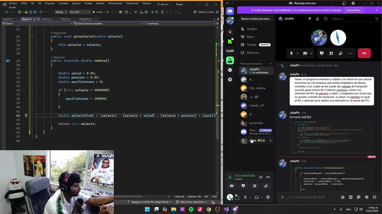Open Discover servers compass icon
Viewport: 382px width, 214px height.
pos(230,79)
